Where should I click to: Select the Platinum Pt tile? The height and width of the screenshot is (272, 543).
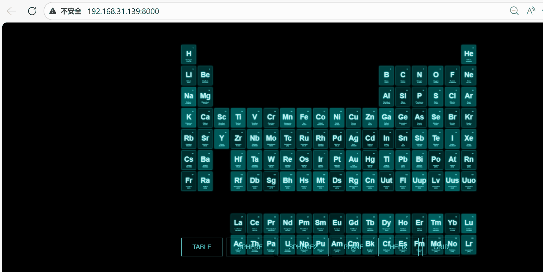337,160
